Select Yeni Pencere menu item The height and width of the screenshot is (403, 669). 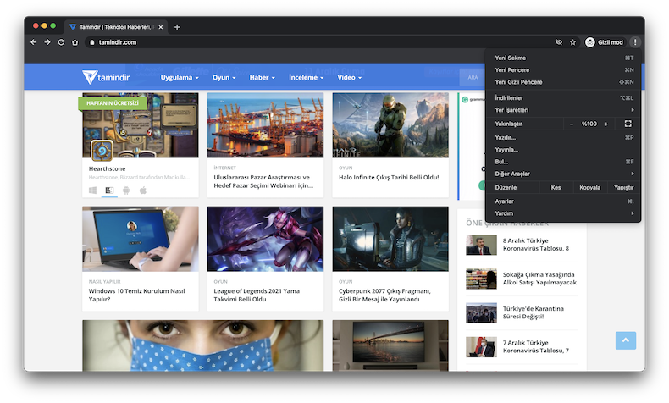563,70
